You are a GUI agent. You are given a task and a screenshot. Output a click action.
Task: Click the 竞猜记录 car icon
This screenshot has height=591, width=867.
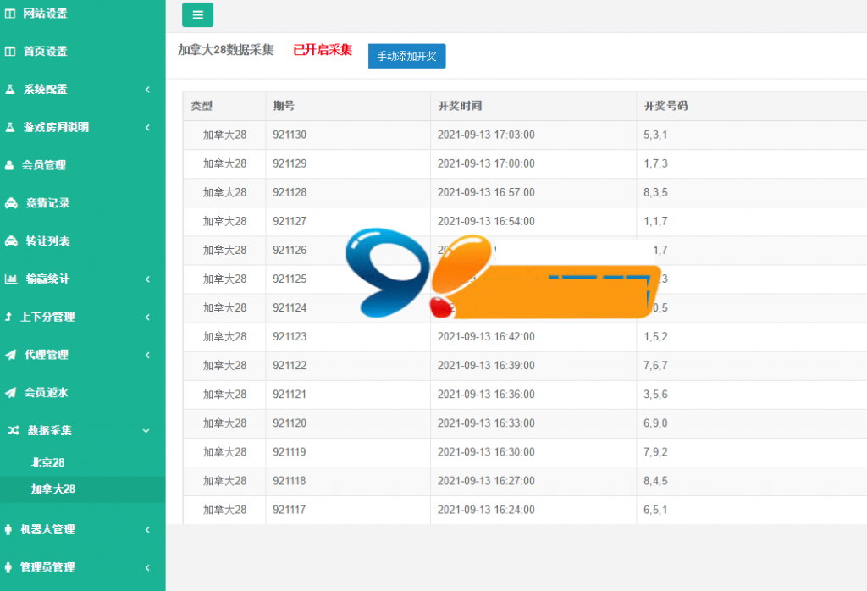pos(11,203)
